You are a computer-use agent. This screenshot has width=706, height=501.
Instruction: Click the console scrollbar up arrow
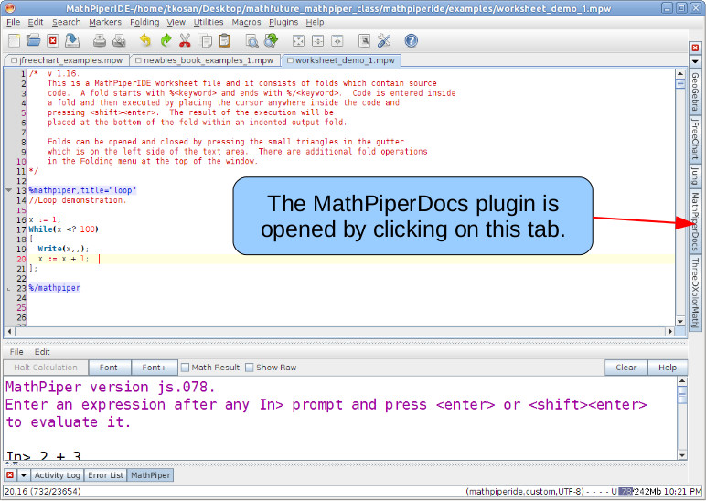(x=682, y=382)
